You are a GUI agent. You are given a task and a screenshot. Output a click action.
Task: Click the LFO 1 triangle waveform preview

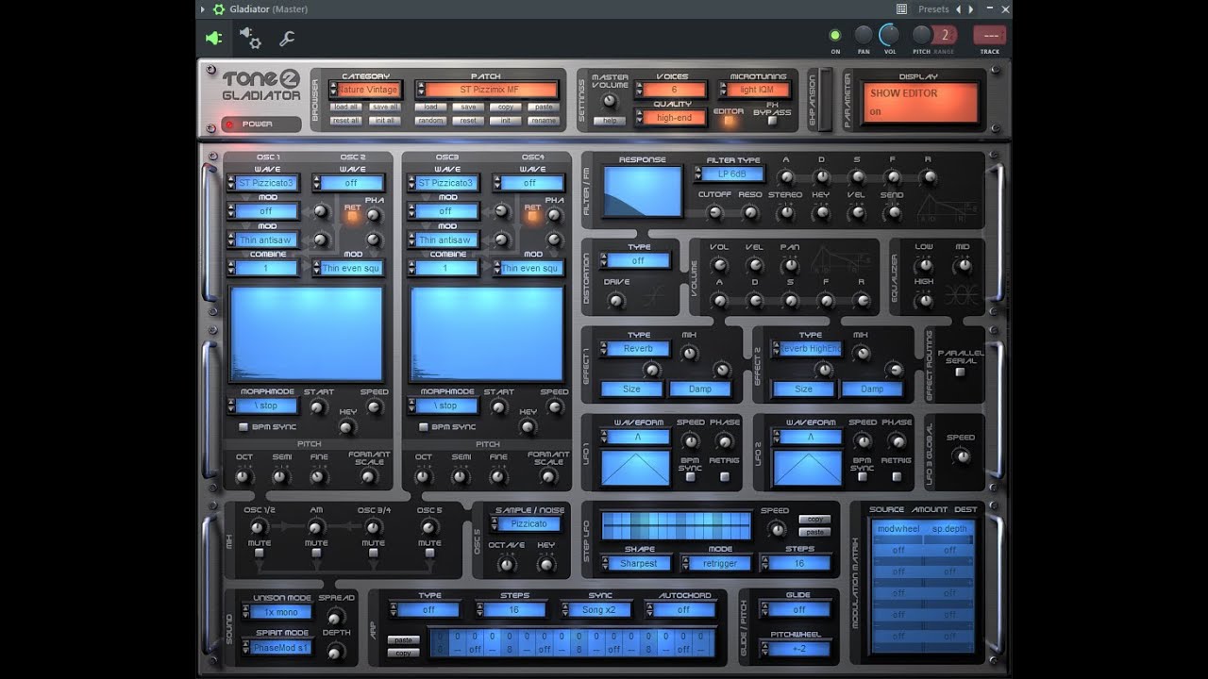(x=635, y=468)
